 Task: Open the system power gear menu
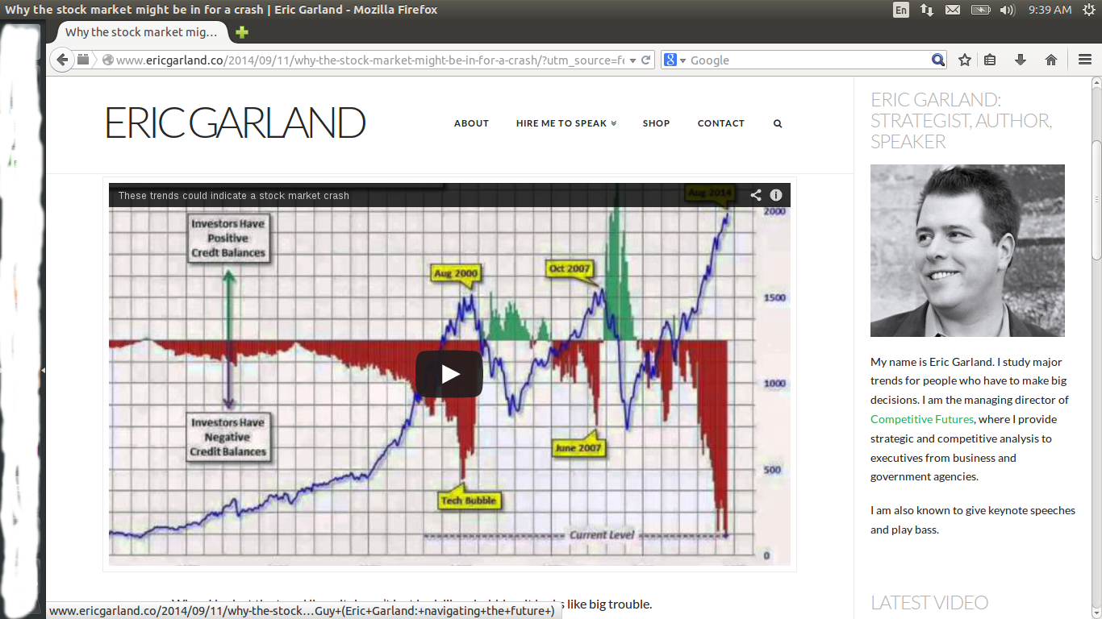[1089, 10]
